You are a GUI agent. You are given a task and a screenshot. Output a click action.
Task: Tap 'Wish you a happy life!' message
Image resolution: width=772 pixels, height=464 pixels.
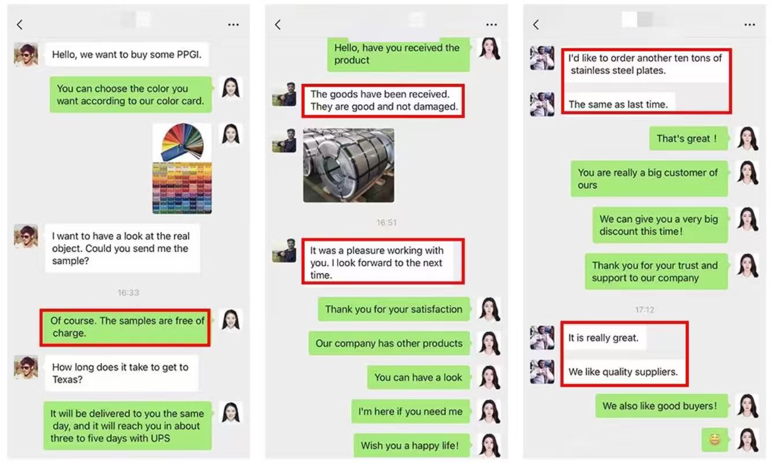410,445
